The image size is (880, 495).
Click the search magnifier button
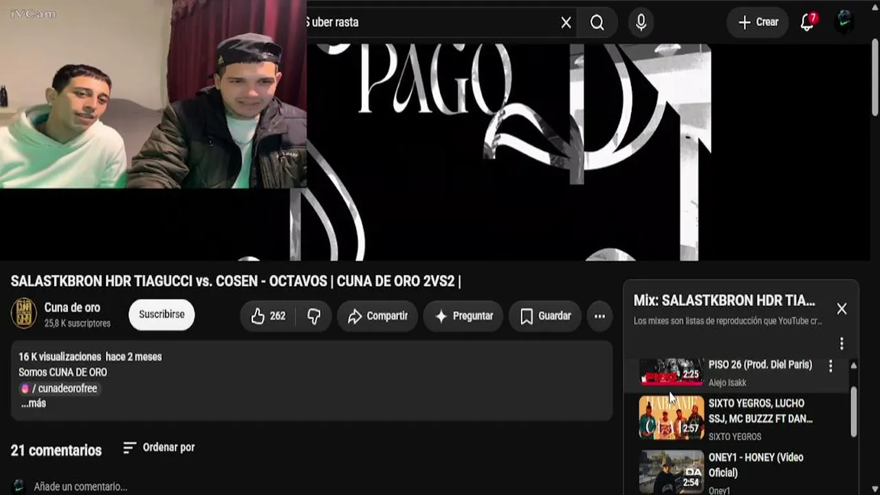(597, 23)
